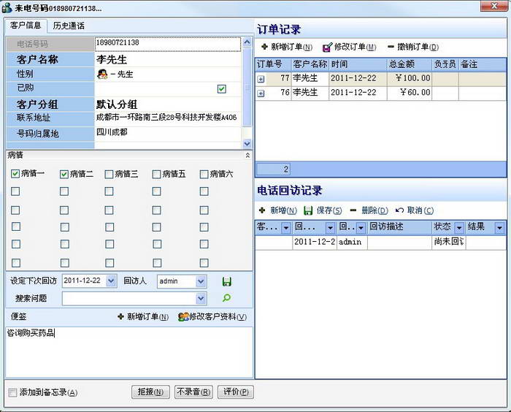Switch to the 客户信息 tab

[26, 26]
